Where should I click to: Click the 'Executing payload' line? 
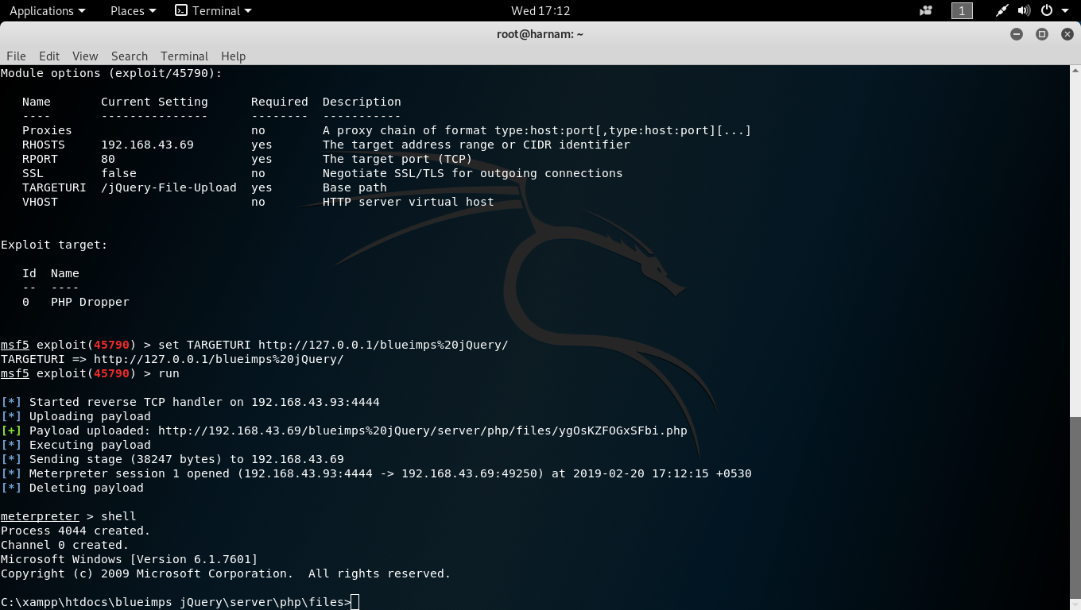point(76,445)
